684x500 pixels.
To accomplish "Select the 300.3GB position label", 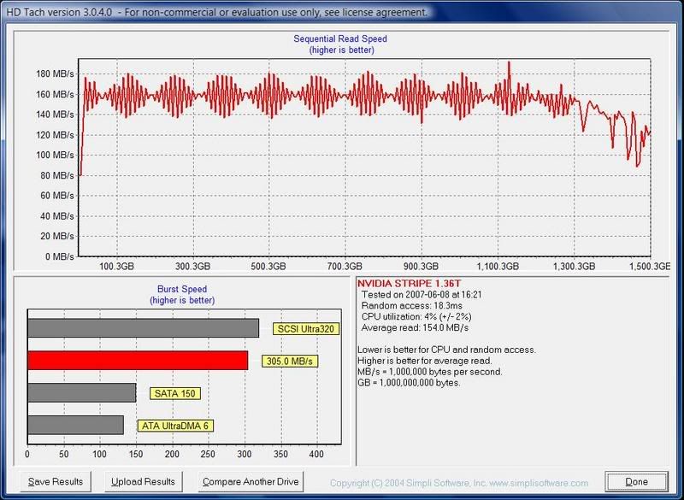I will point(193,266).
